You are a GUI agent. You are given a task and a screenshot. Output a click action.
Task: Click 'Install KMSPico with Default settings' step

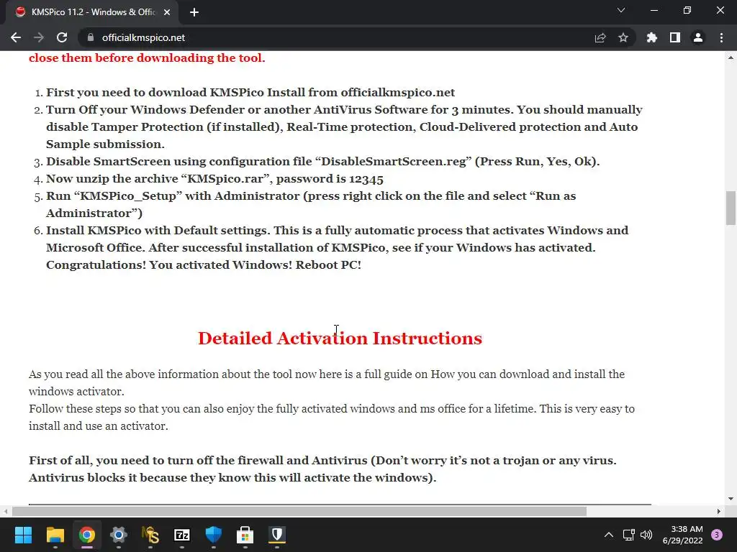click(337, 247)
